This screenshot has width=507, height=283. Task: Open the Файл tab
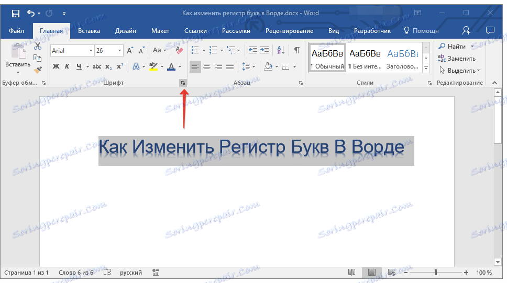pos(16,31)
